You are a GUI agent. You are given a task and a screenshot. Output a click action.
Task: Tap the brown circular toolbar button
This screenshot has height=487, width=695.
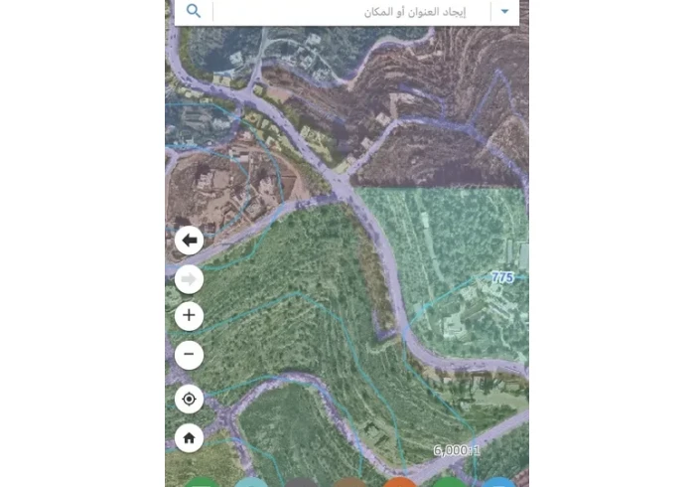pos(349,483)
